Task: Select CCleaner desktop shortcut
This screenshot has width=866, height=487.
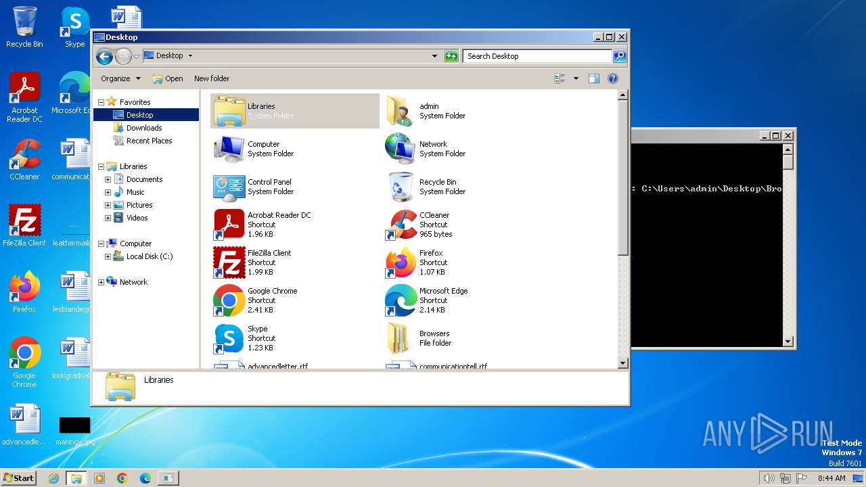Action: pos(24,160)
